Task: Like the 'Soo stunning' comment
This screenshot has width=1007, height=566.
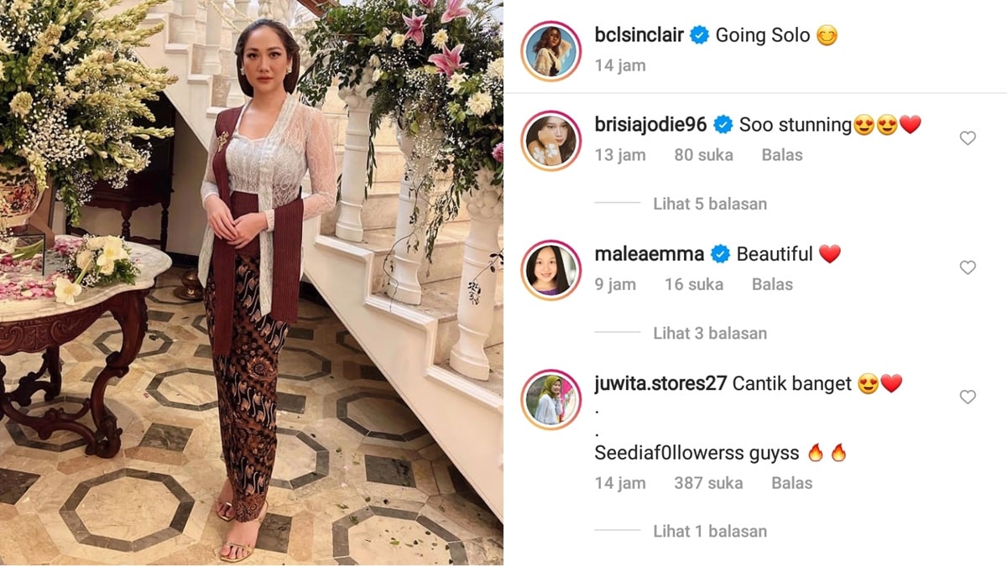Action: 968,138
